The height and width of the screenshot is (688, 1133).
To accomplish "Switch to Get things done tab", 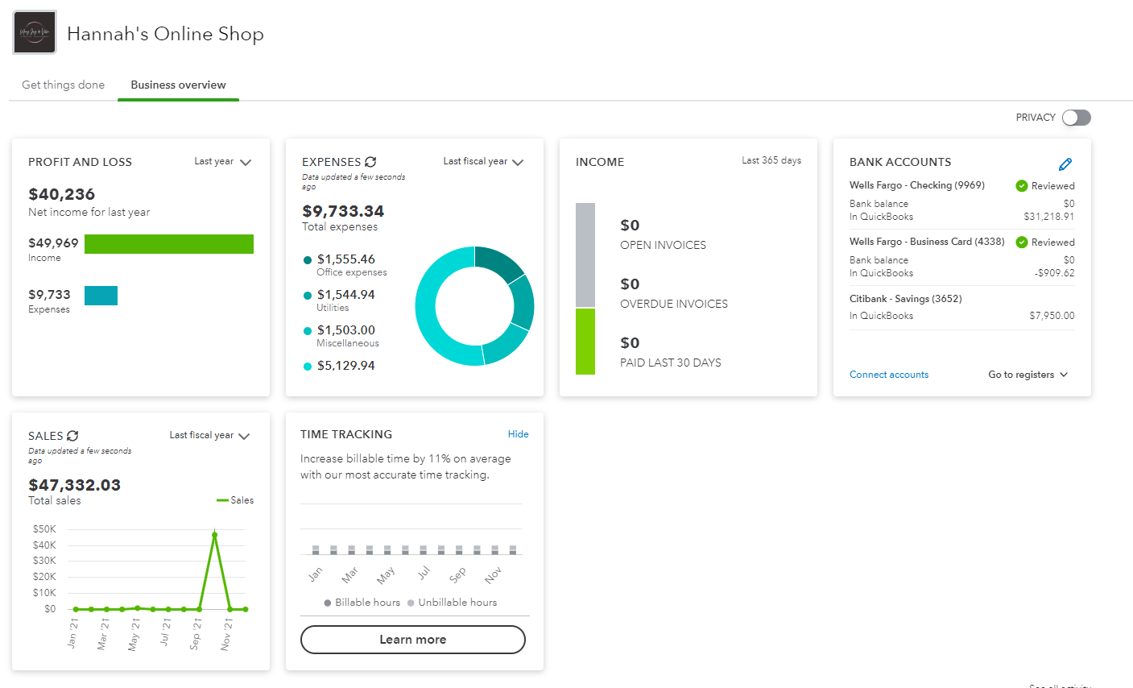I will point(64,85).
